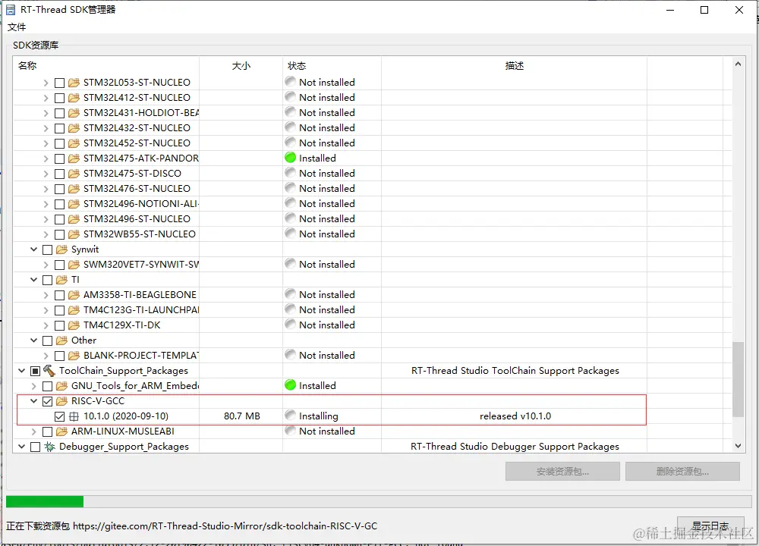This screenshot has height=546, width=759.
Task: Uncheck the 10.1.0 (2020-09-10) checkbox
Action: tap(59, 416)
